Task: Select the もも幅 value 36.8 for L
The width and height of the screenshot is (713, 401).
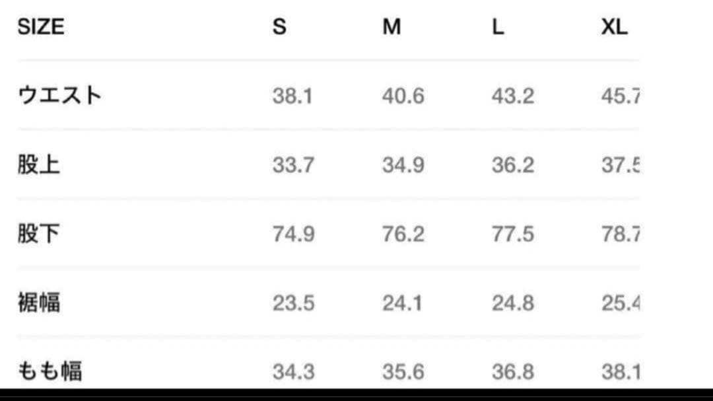Action: (512, 372)
